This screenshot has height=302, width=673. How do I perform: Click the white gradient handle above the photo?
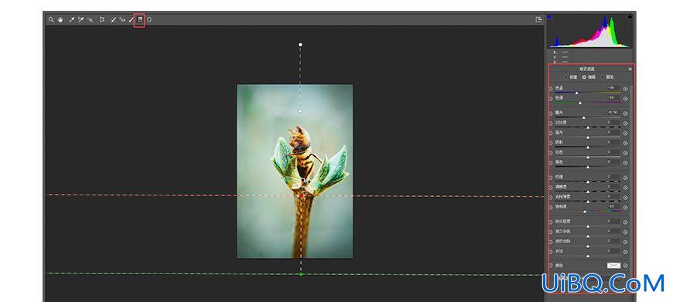tap(300, 45)
